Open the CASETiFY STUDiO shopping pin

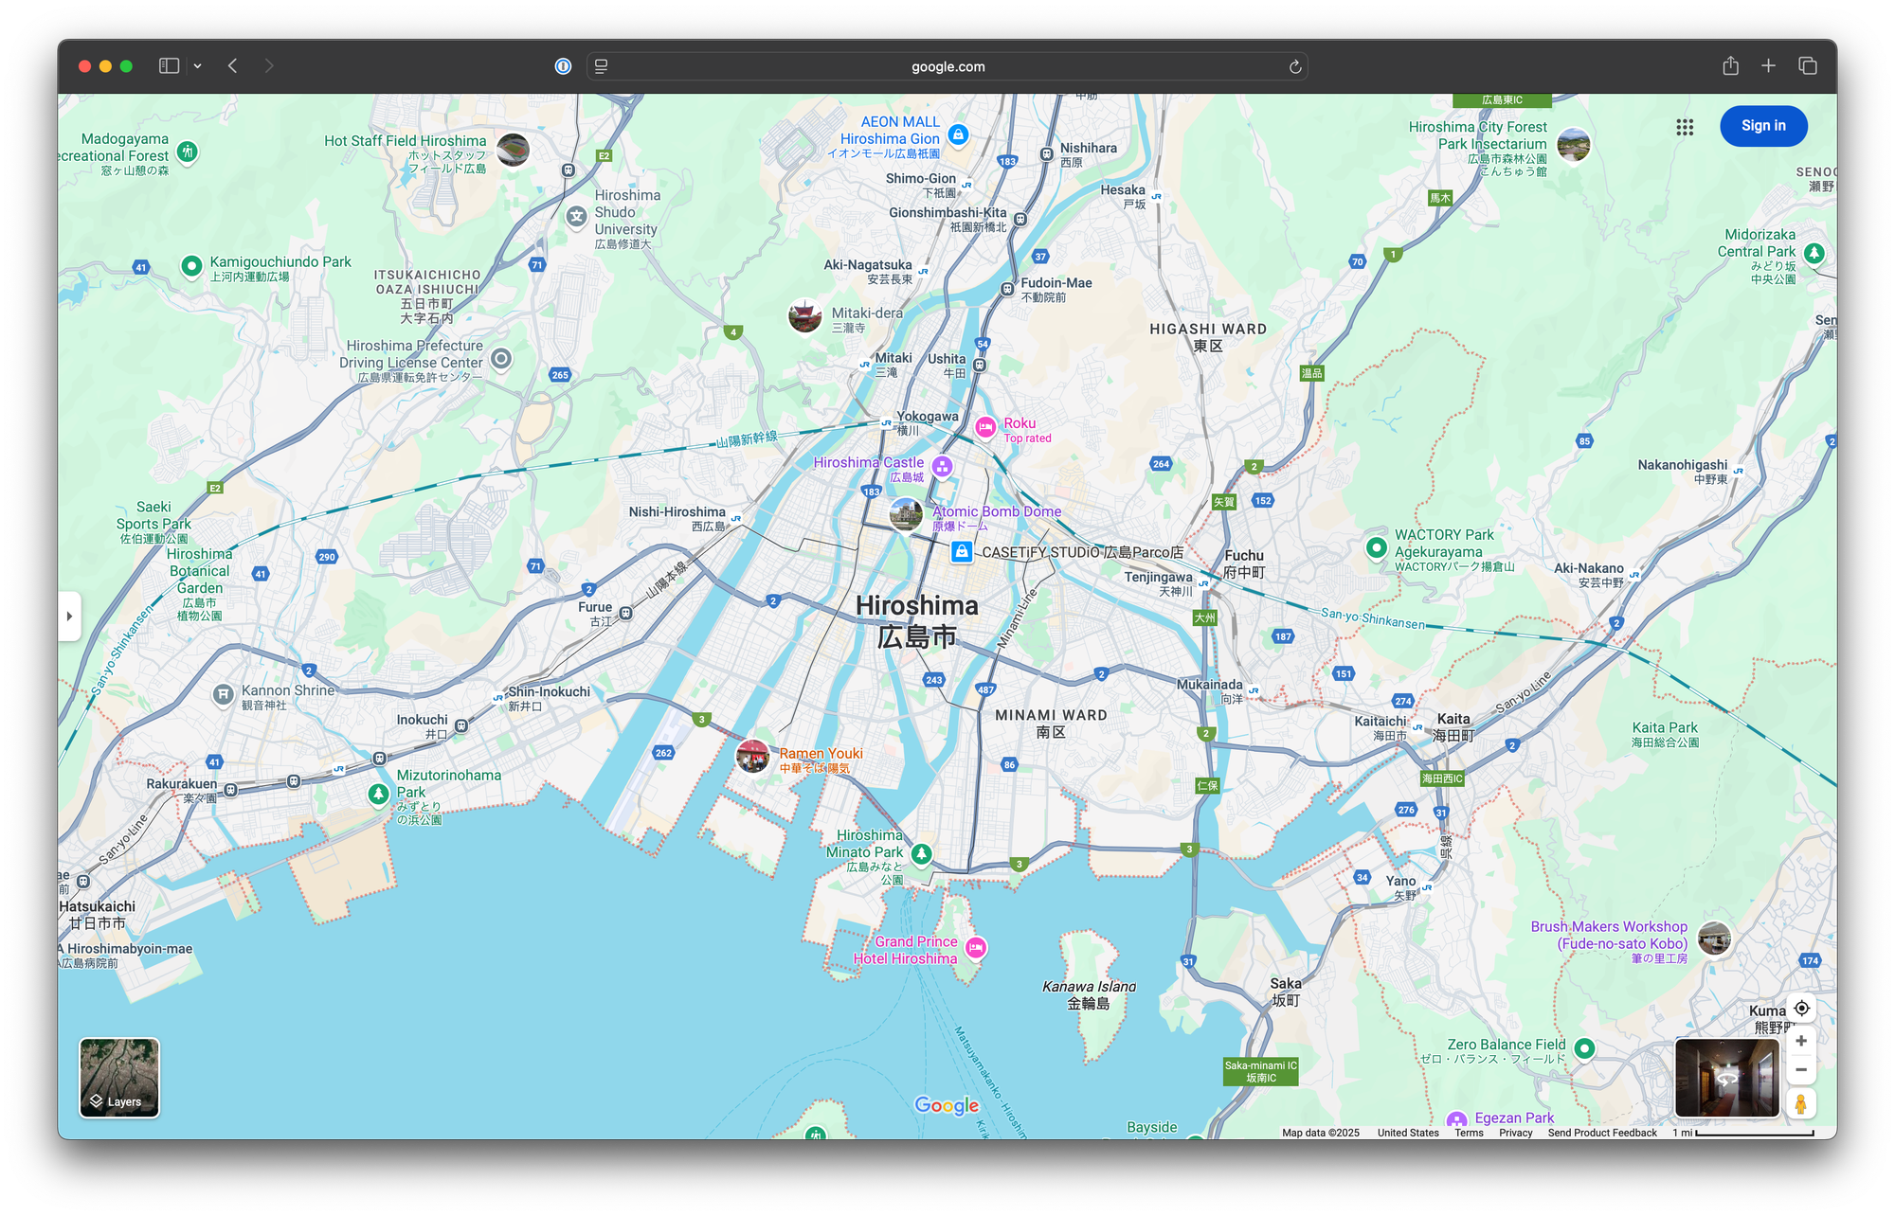(962, 551)
